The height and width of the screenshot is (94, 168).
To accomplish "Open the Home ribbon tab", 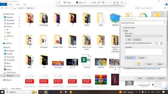I will point(10,4).
